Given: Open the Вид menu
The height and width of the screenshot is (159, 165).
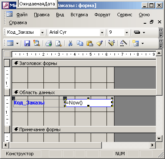Looking at the screenshot, I should [x=60, y=15].
